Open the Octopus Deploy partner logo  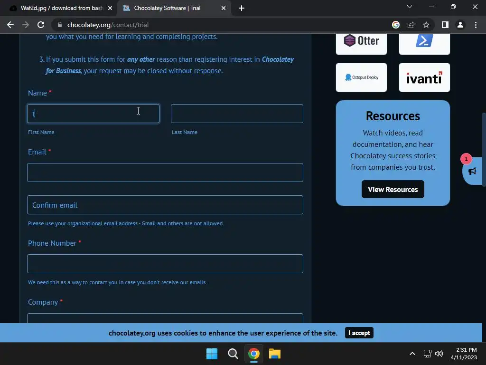[x=361, y=77]
